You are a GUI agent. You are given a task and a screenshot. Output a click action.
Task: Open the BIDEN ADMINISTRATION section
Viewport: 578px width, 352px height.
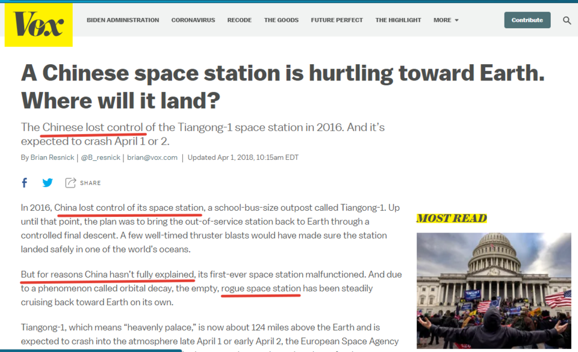click(123, 20)
